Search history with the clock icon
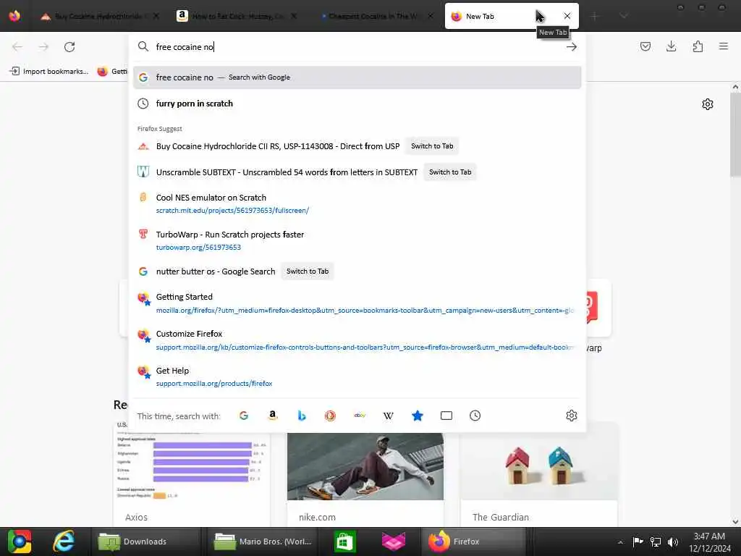 click(x=475, y=416)
